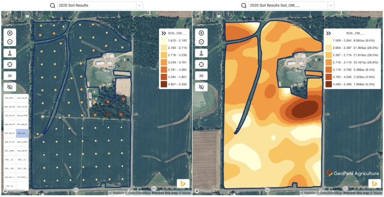Select the OBJ__ID attribute

point(10,186)
